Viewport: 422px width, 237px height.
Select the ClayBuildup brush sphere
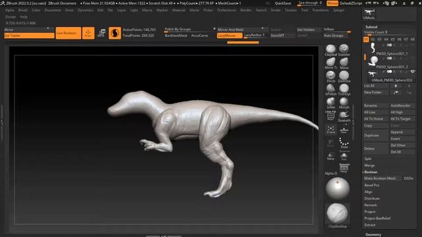pyautogui.click(x=330, y=50)
